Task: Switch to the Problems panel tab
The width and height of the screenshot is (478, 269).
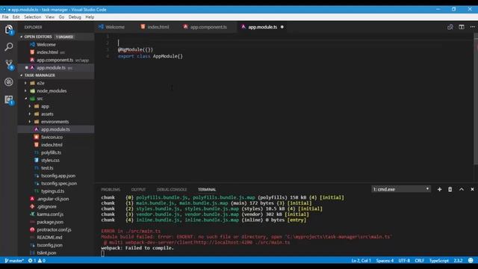Action: (111, 189)
